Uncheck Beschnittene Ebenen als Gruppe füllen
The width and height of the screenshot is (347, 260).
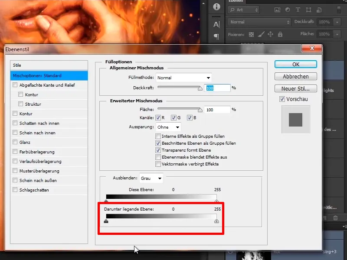[158, 143]
